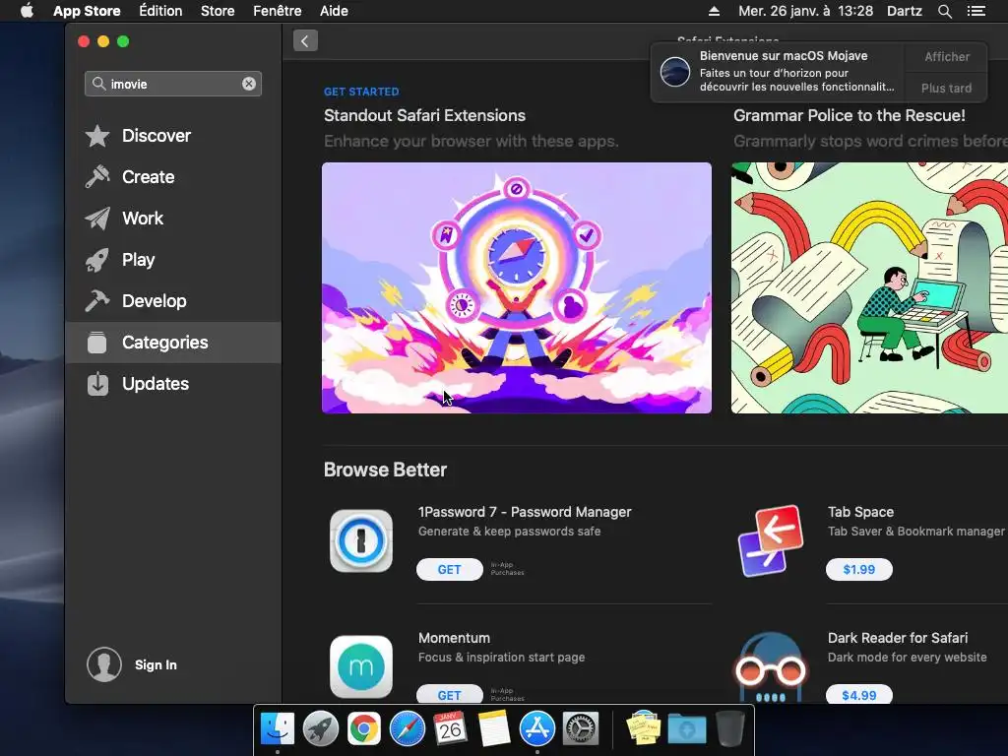Open Spotlight search in menu bar
Viewport: 1008px width, 756px height.
point(944,11)
